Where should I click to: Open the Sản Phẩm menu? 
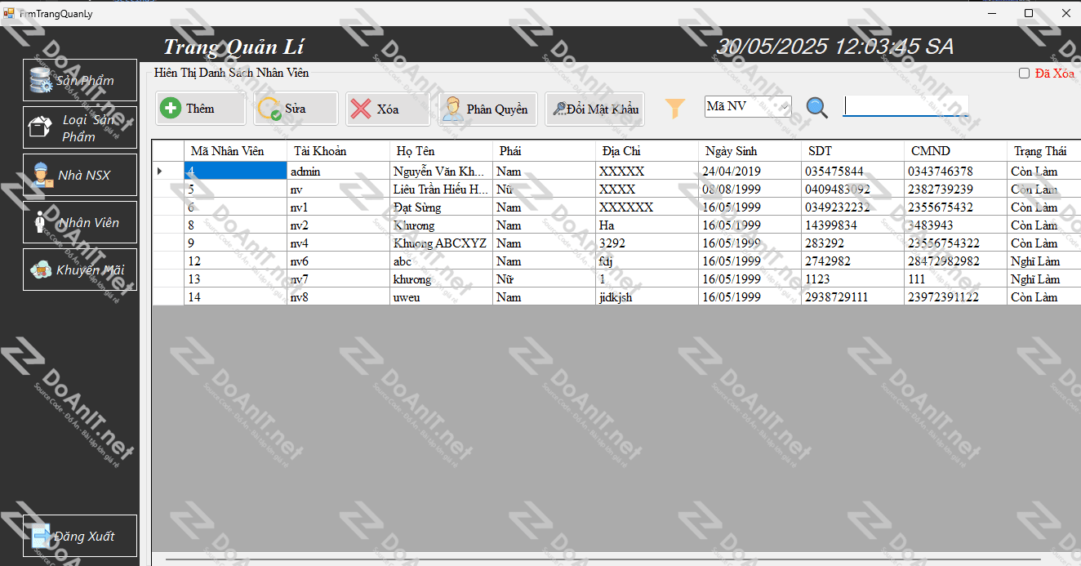coord(80,80)
